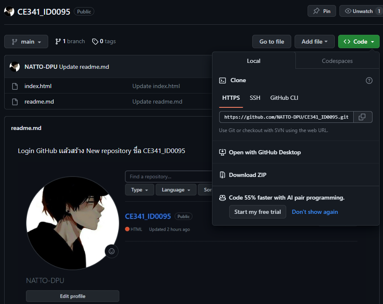Start the free Copilot trial
This screenshot has height=304, width=383.
point(257,212)
